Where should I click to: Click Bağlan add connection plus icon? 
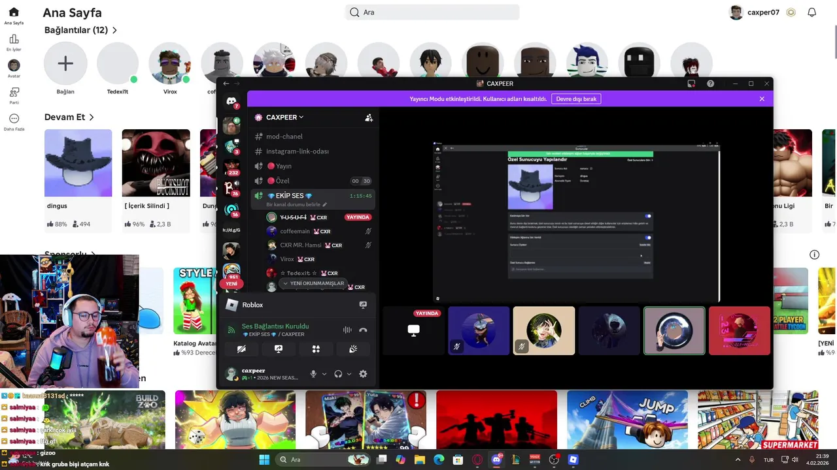65,63
